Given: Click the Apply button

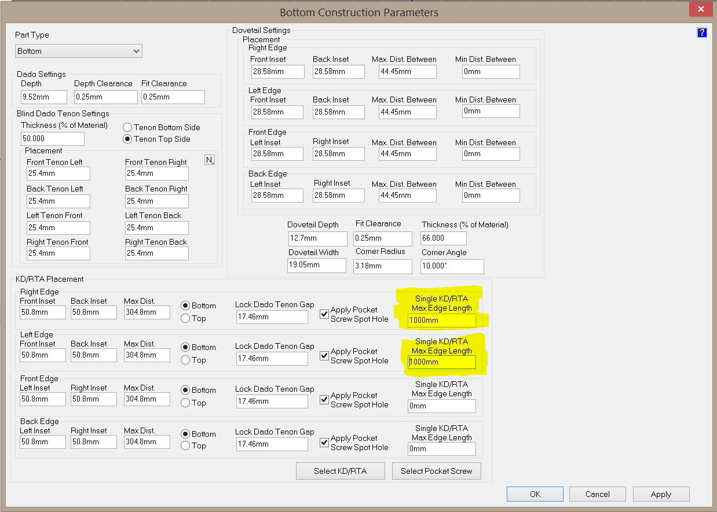Looking at the screenshot, I should pos(661,494).
